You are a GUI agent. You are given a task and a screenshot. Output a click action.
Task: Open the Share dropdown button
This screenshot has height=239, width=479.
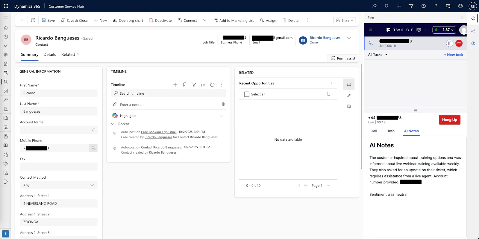pos(345,20)
